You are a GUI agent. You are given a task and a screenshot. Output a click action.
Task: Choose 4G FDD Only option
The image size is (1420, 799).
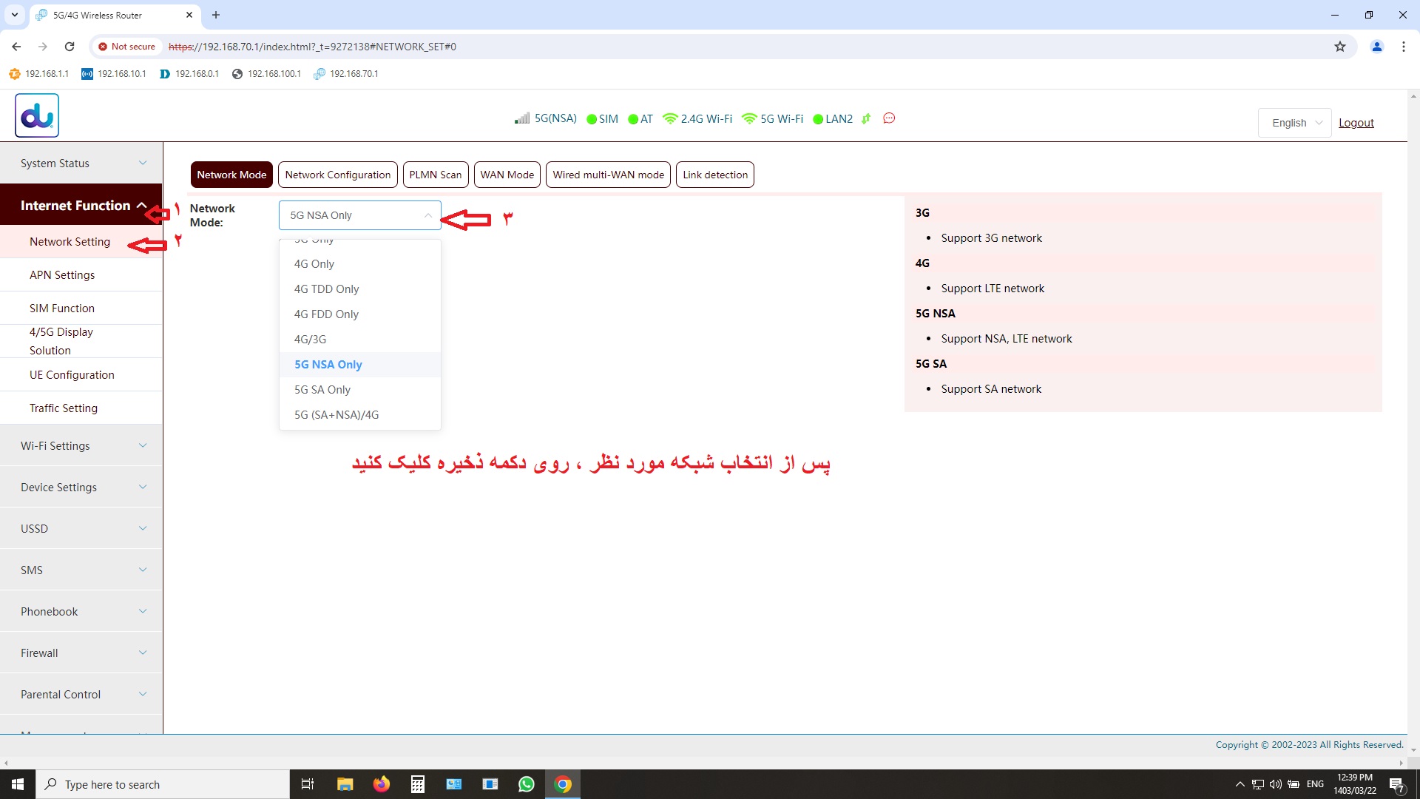[326, 314]
